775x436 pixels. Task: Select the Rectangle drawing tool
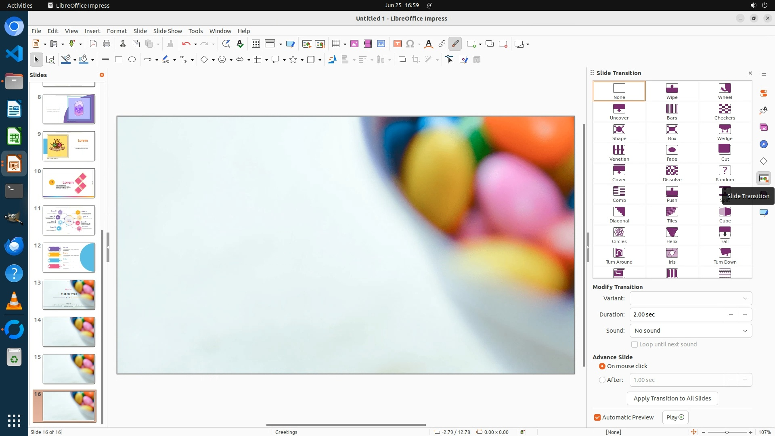pyautogui.click(x=118, y=59)
